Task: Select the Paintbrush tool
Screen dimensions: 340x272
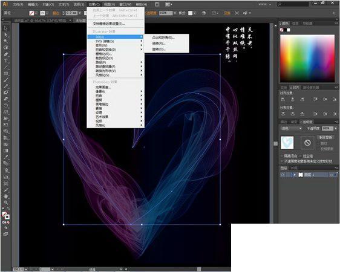Action: pyautogui.click(x=5, y=80)
